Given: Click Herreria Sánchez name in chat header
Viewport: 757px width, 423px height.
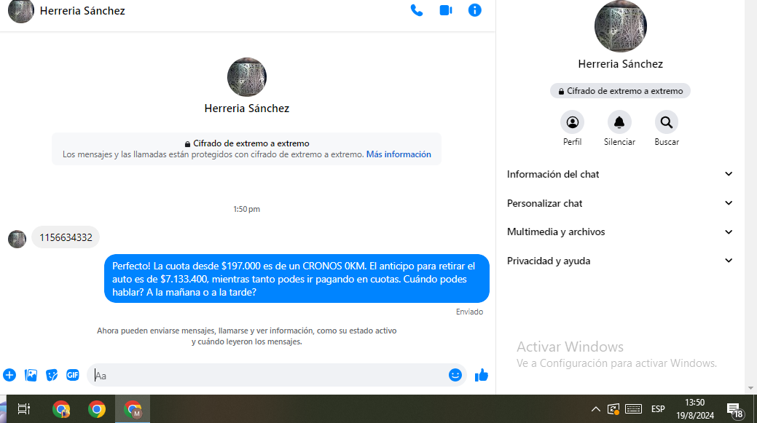Looking at the screenshot, I should [82, 11].
